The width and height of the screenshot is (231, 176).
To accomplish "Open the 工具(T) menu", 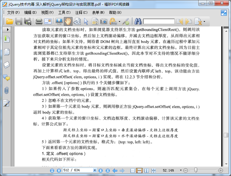I will (x=64, y=13).
